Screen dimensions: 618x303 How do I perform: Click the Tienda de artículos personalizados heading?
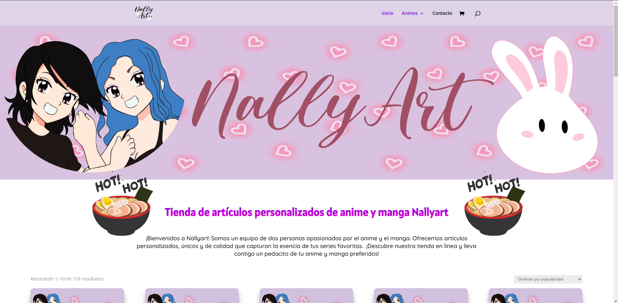pos(306,212)
